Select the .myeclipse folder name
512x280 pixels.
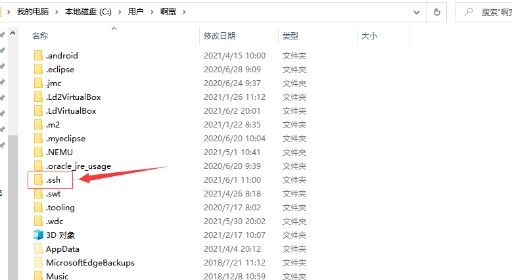pos(65,139)
